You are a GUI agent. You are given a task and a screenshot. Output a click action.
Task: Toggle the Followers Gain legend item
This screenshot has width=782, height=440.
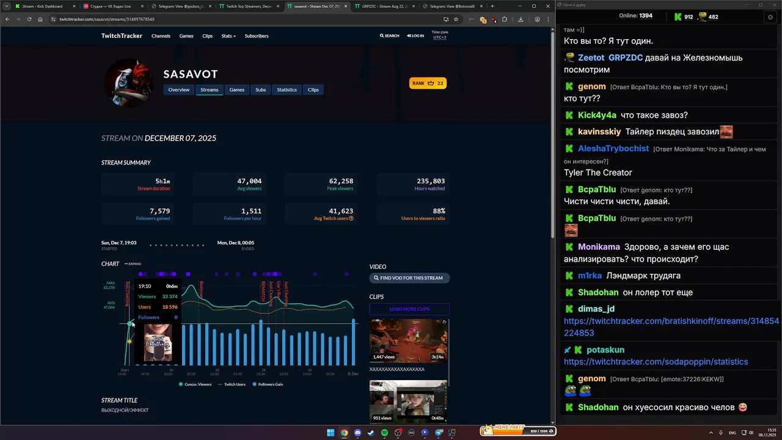(x=268, y=384)
